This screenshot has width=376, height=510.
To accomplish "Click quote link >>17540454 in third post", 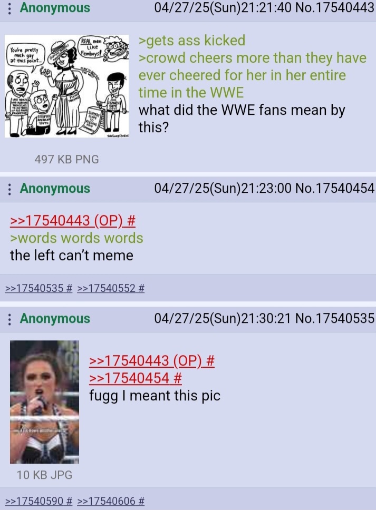I will click(x=129, y=378).
